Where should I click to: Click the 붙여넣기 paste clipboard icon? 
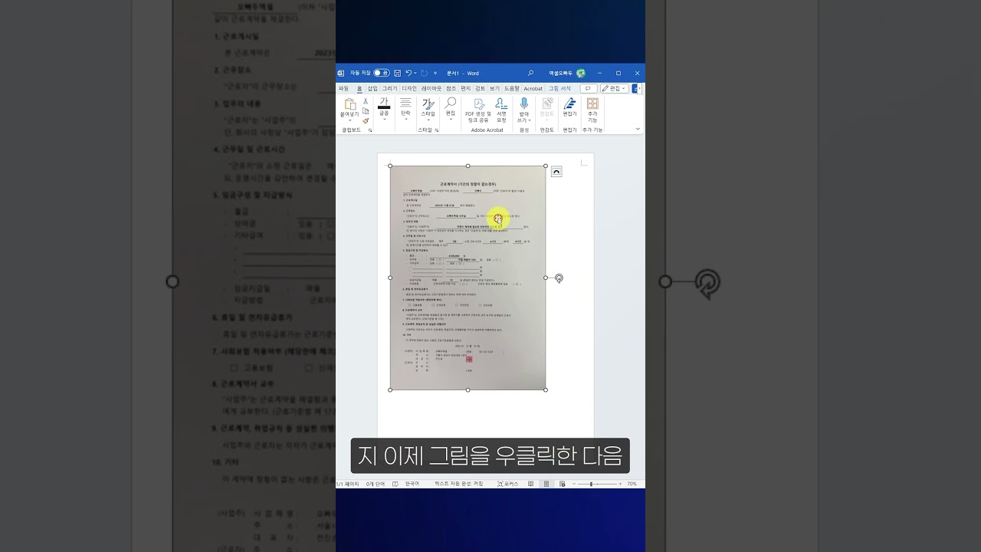(x=349, y=103)
